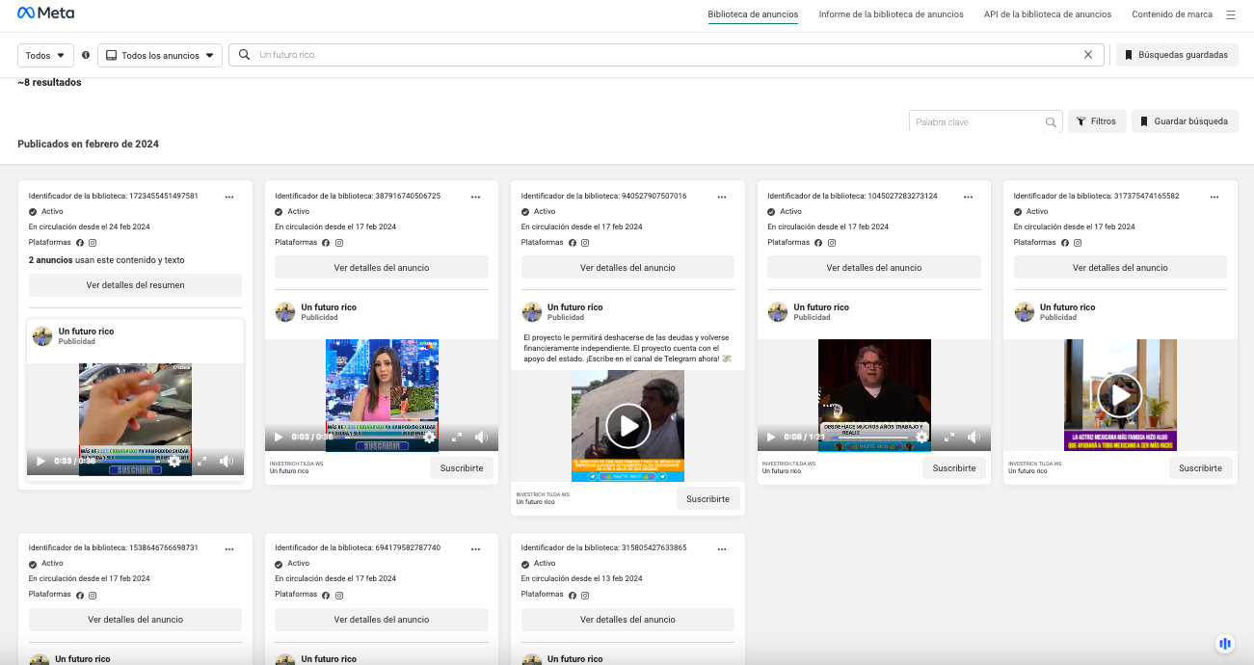Mute the video on ad 1723455451497581
This screenshot has width=1254, height=665.
tap(227, 462)
